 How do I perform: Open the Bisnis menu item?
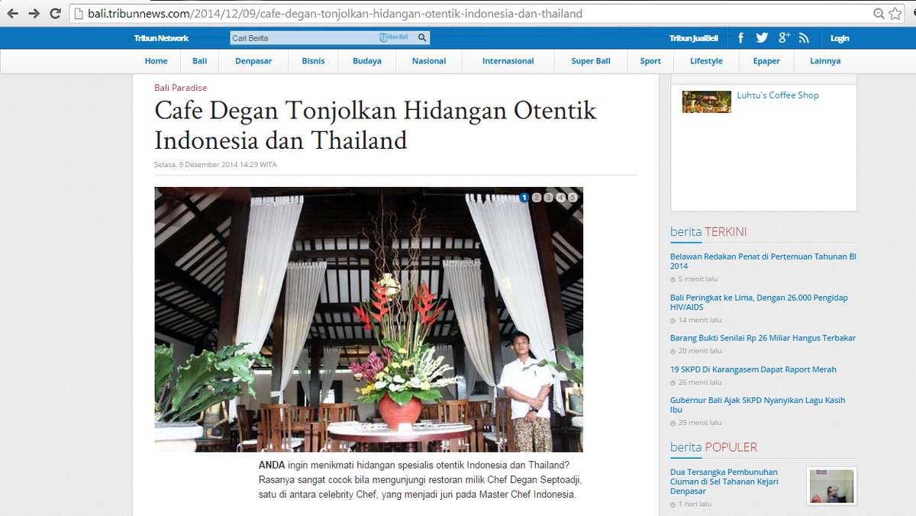[313, 61]
